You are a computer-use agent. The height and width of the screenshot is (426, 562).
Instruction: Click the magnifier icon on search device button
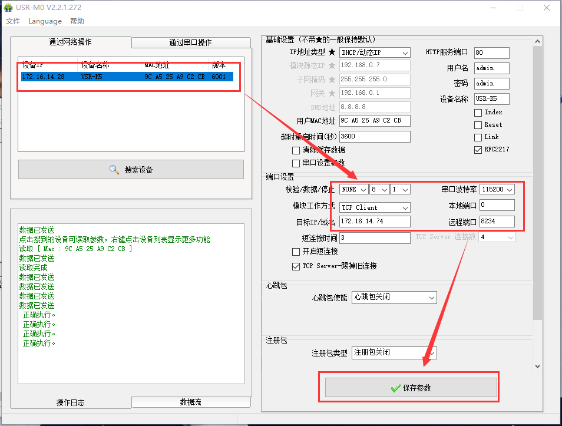114,170
